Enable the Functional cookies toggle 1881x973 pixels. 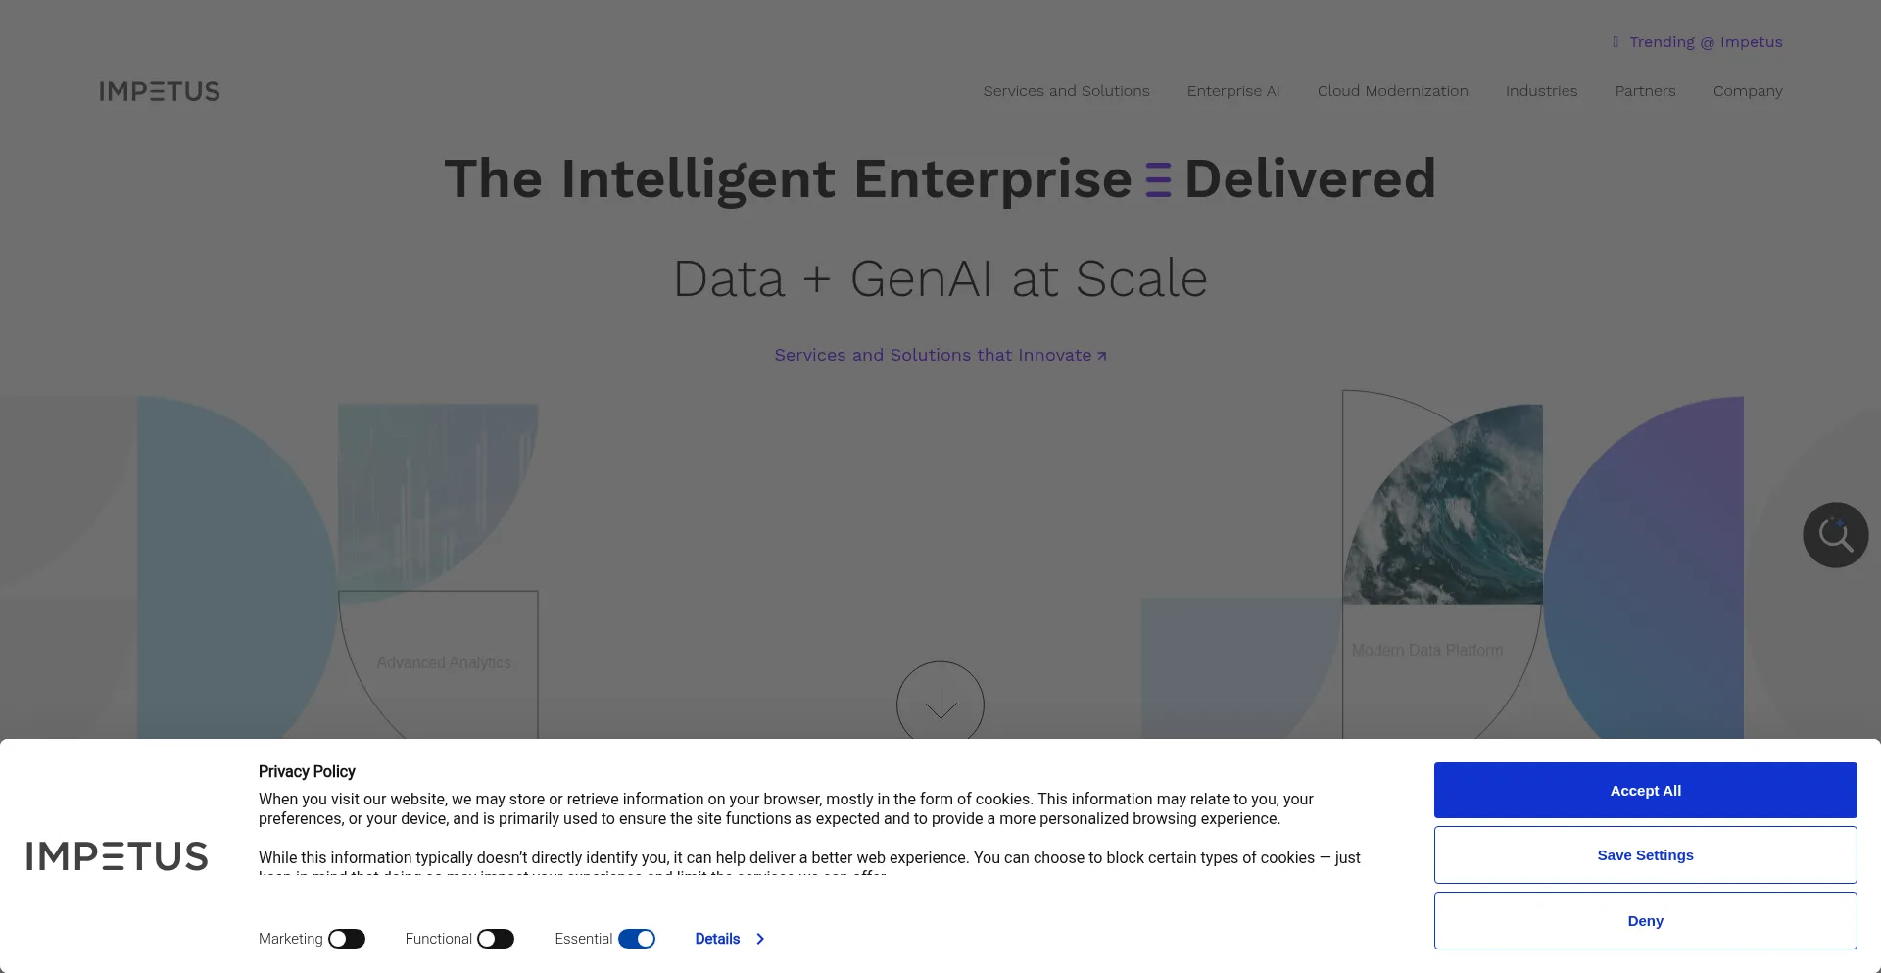496,939
